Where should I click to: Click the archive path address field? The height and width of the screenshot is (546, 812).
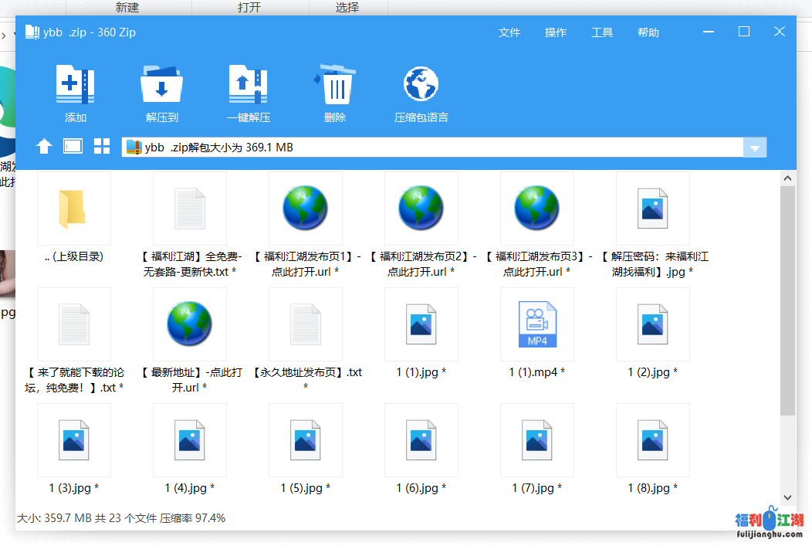pos(432,148)
